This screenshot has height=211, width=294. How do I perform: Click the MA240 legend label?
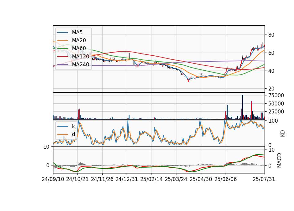[81, 65]
